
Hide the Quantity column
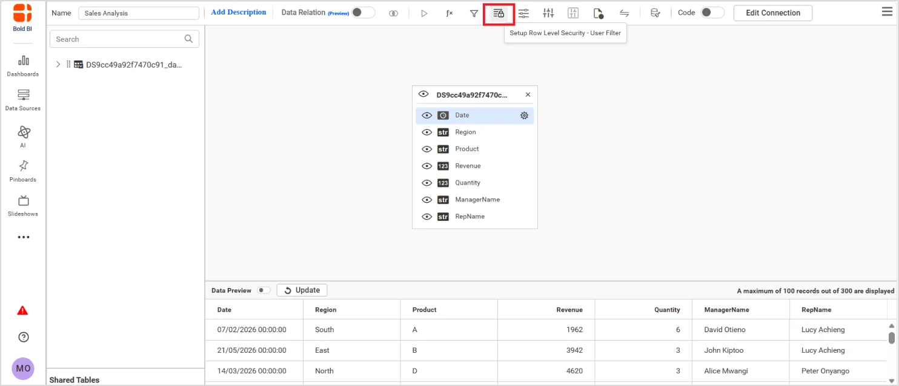pyautogui.click(x=427, y=183)
